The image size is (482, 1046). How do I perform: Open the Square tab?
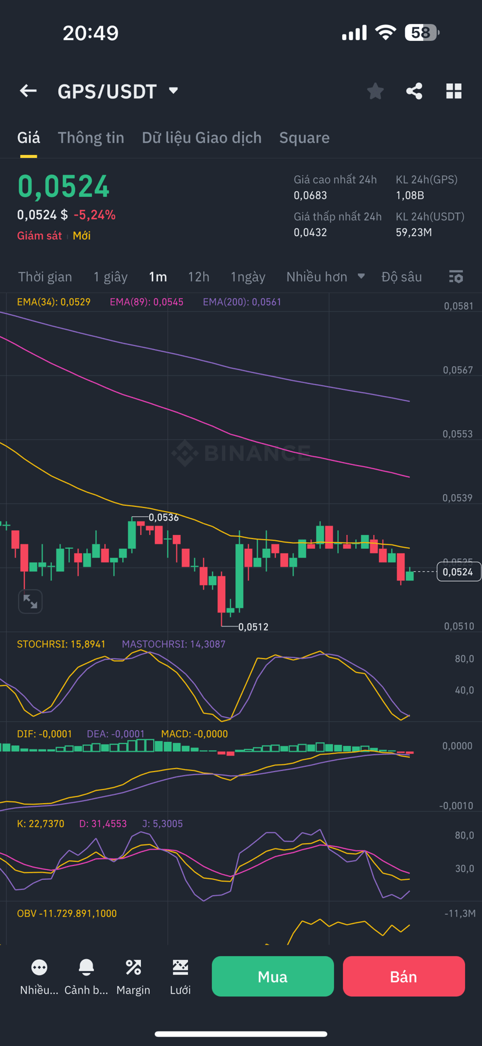pyautogui.click(x=304, y=138)
